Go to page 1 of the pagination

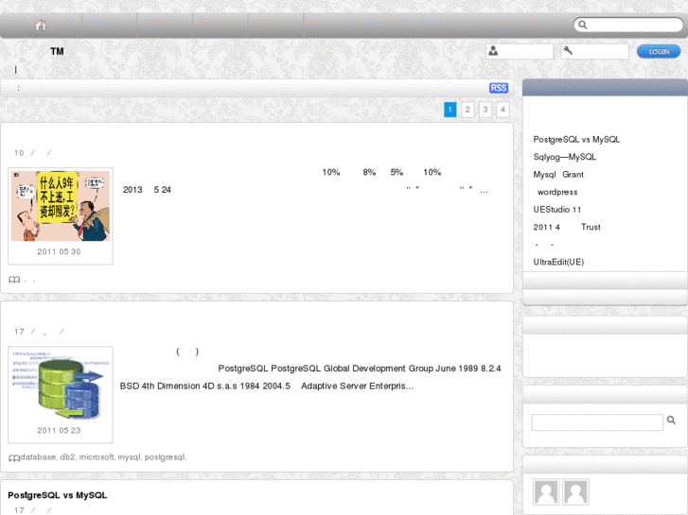[x=450, y=110]
